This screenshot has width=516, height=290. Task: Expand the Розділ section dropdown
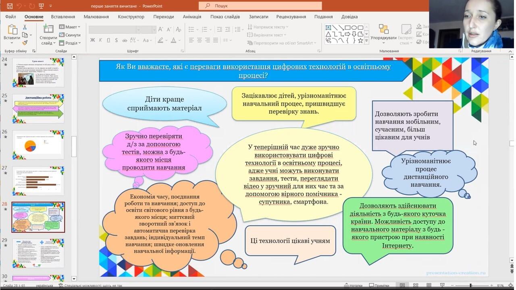[70, 43]
